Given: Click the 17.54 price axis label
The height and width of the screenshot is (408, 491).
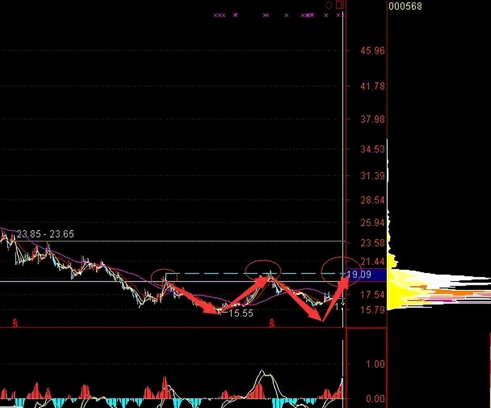Looking at the screenshot, I should [373, 294].
